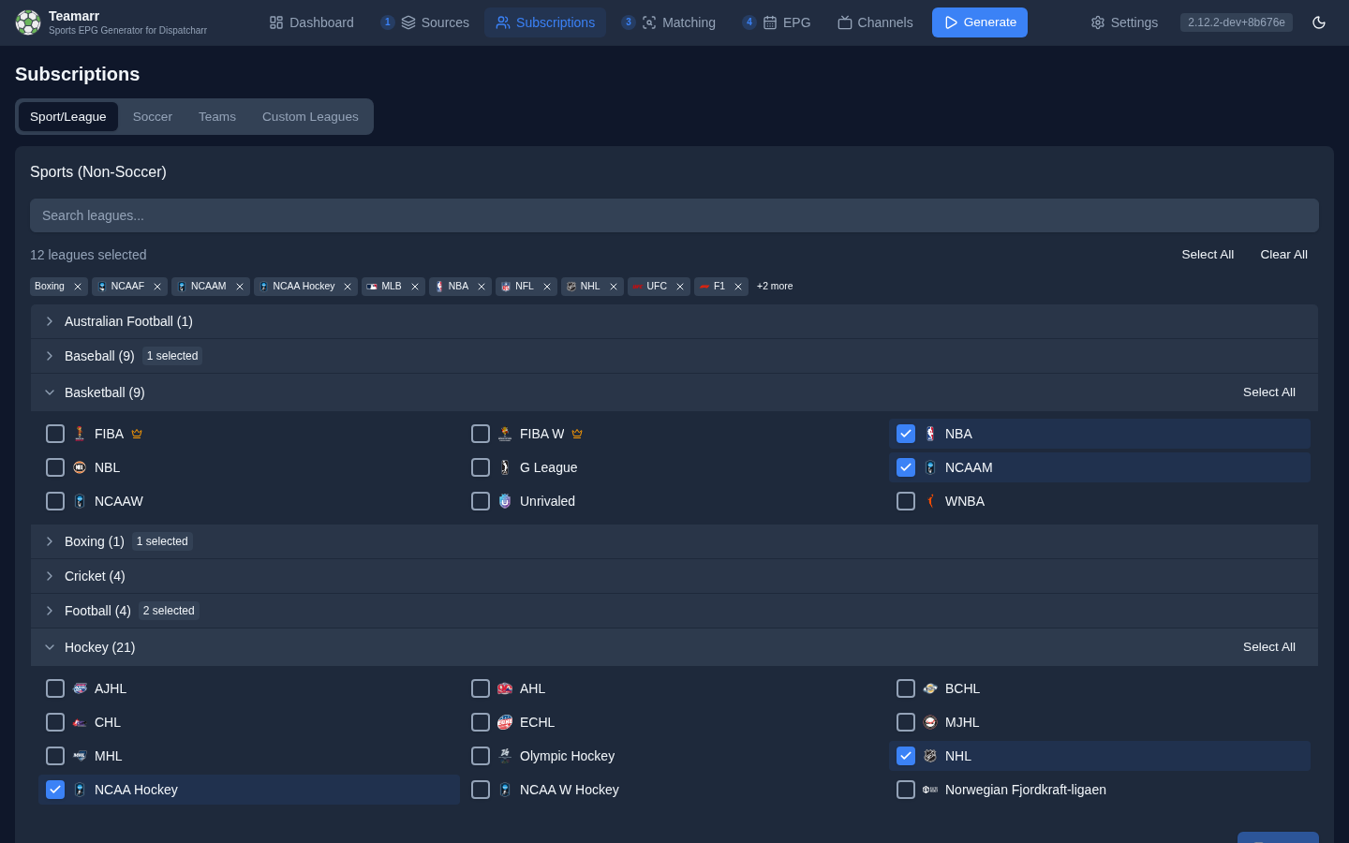Uncheck the NBA checkbox
1349x843 pixels.
tap(906, 434)
